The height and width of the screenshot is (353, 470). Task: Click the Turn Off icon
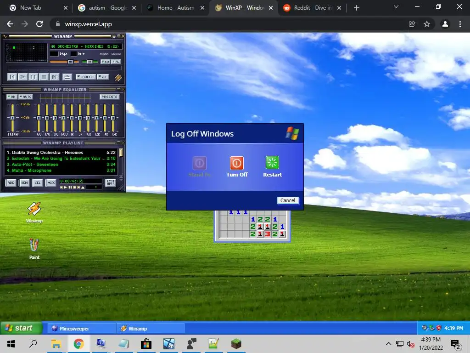click(x=237, y=163)
